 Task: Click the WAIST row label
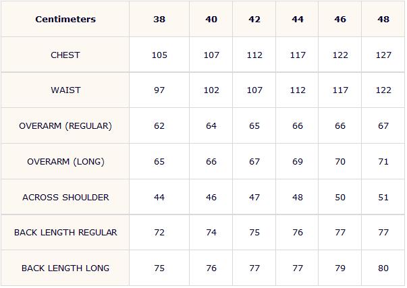click(65, 90)
